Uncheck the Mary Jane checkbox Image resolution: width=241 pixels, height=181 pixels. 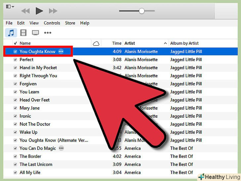tap(15, 108)
